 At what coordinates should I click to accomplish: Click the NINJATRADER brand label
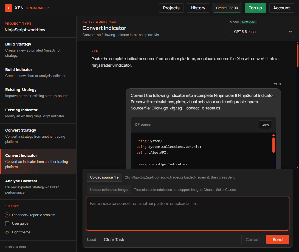point(38,8)
